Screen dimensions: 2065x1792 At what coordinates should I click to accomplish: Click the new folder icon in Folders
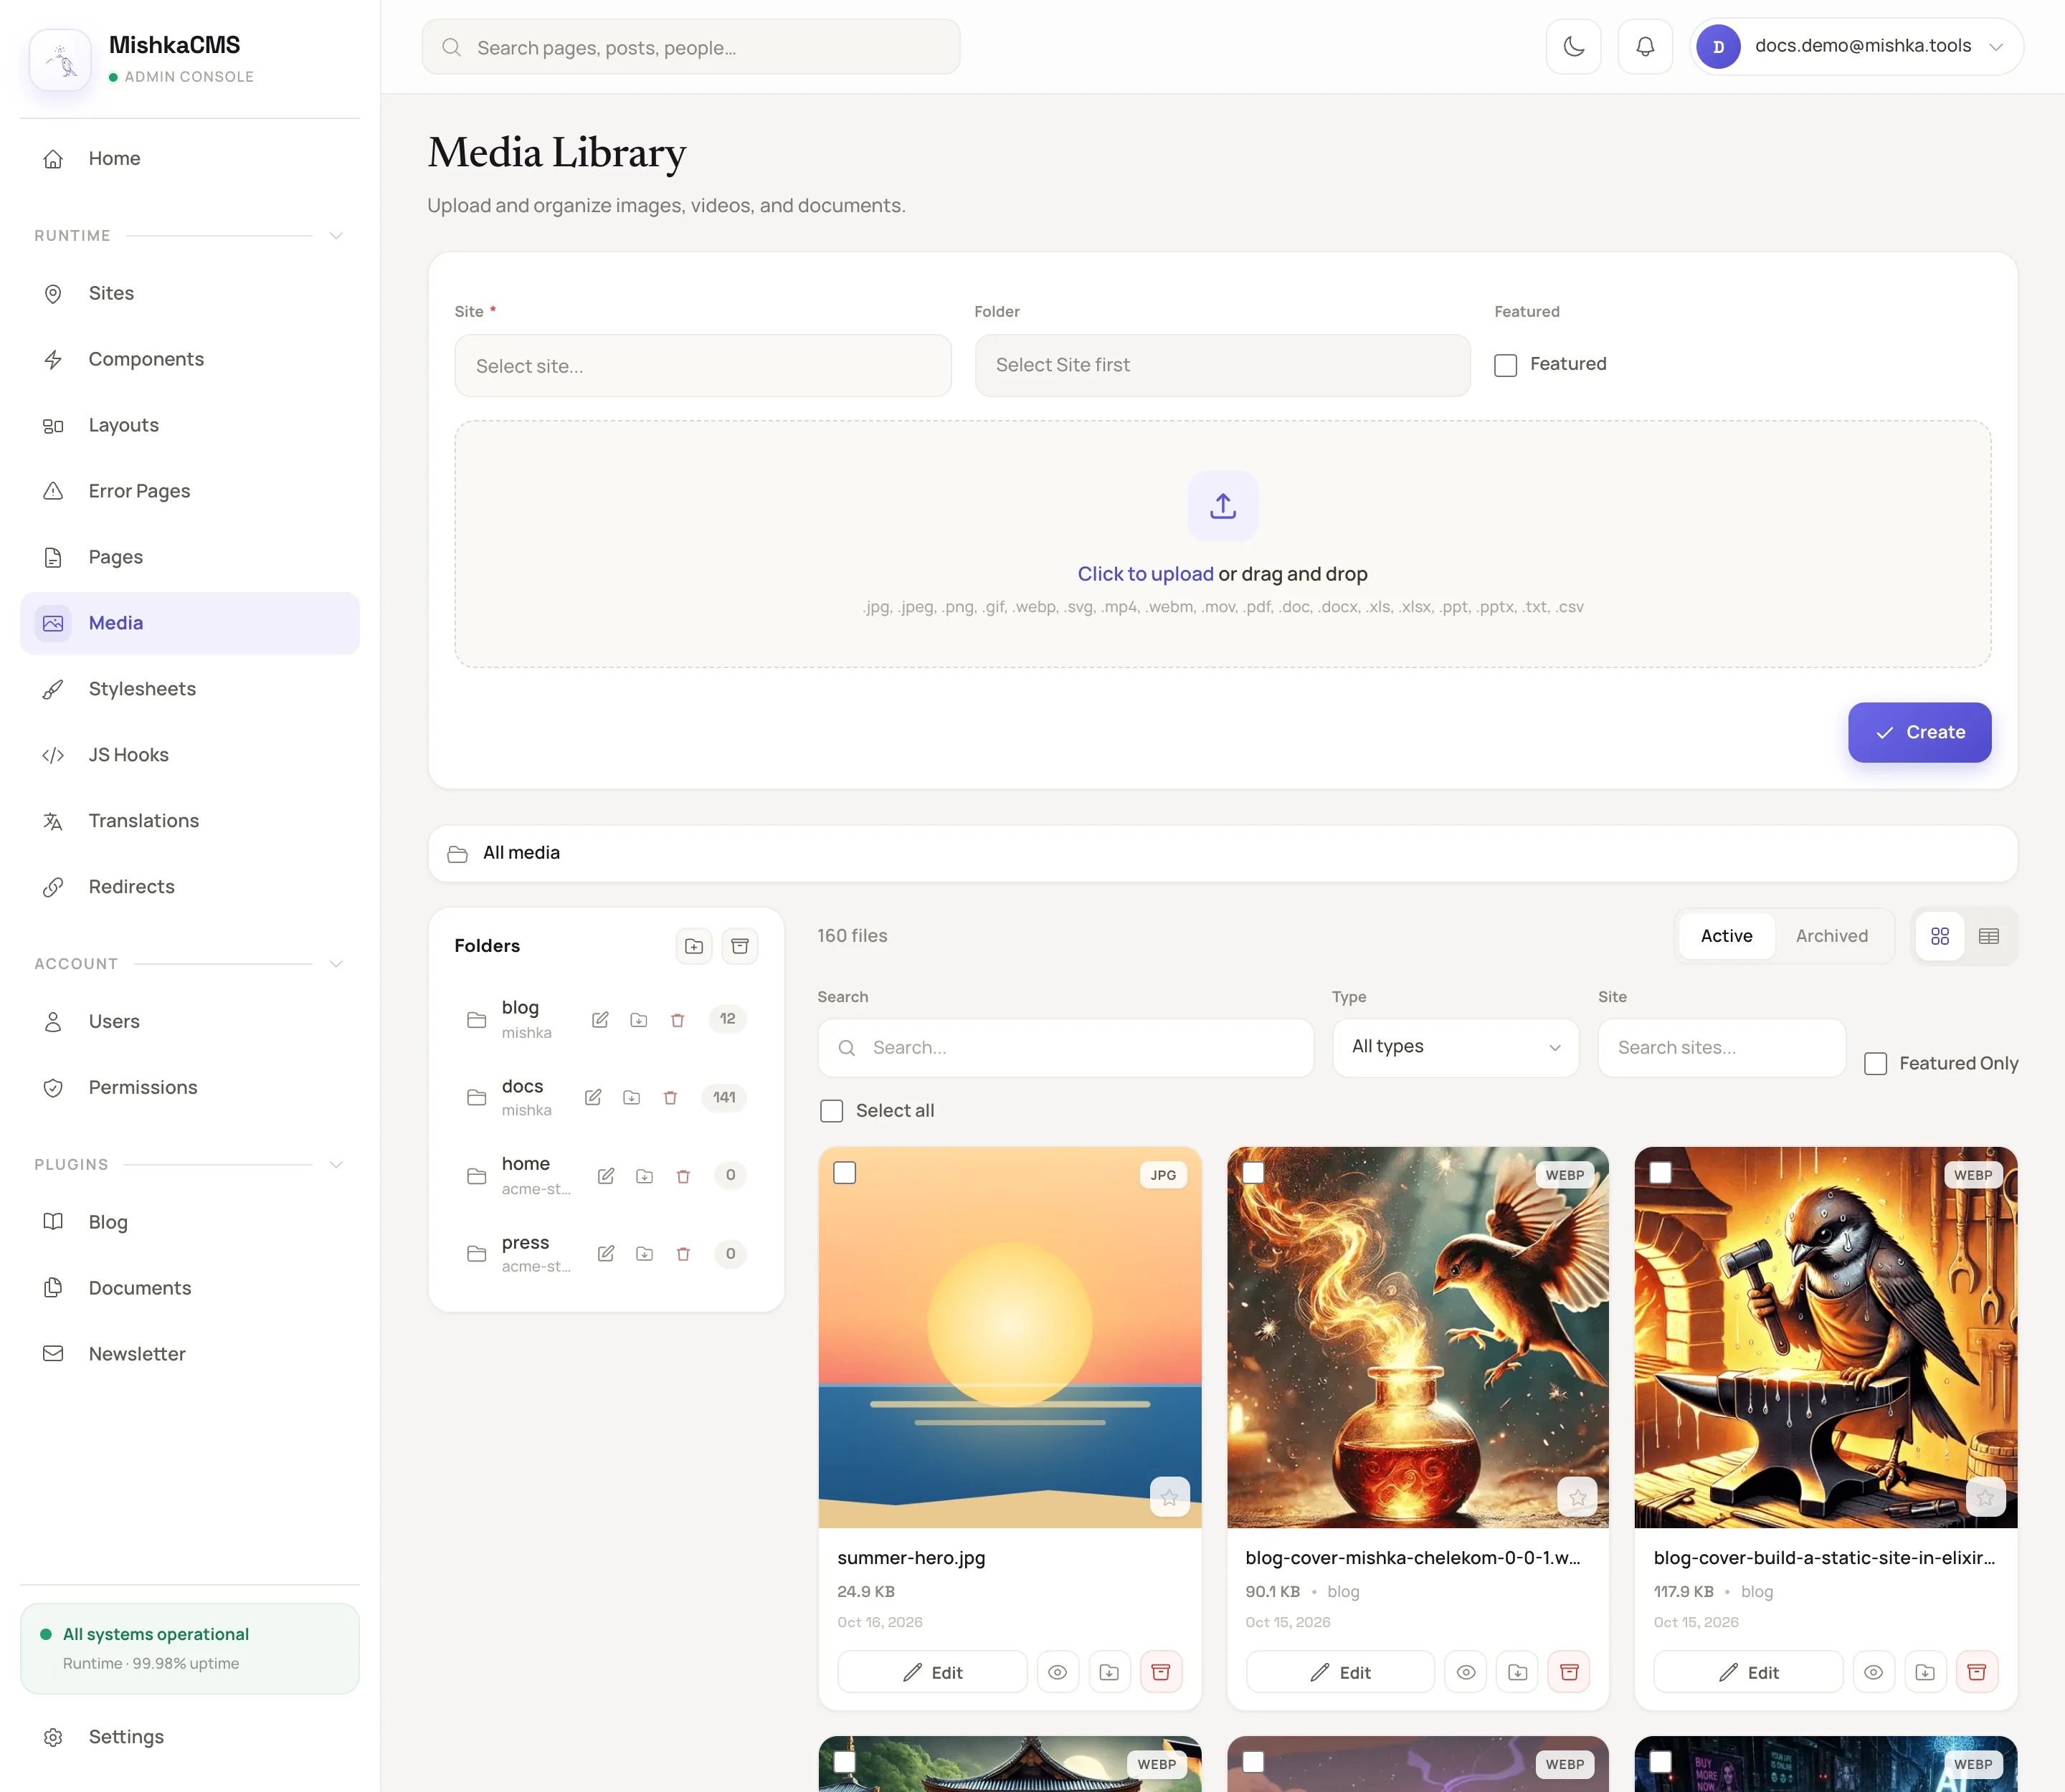(x=693, y=946)
